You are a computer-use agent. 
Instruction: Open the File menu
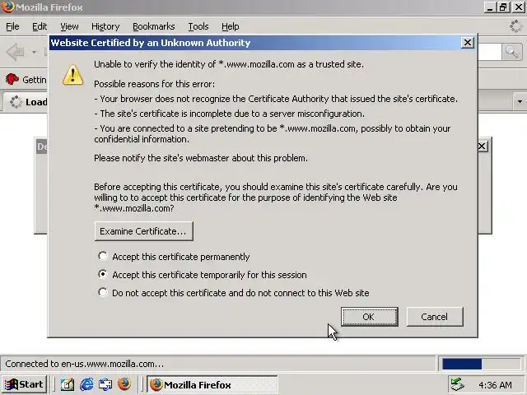click(x=12, y=26)
